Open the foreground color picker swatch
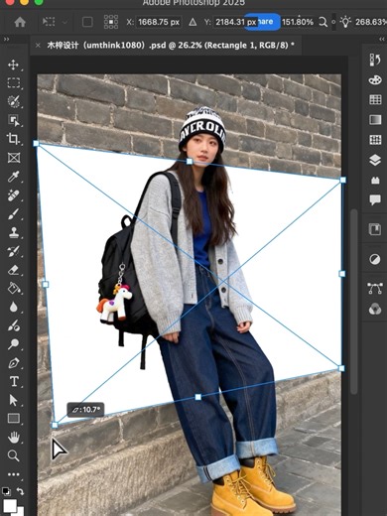387x516 pixels. [x=9, y=506]
